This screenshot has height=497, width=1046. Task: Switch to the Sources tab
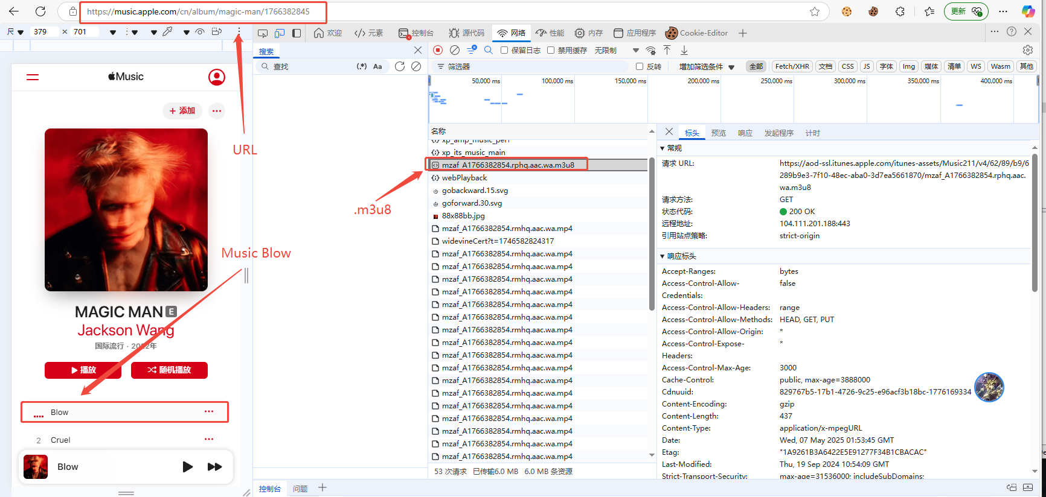(x=467, y=33)
